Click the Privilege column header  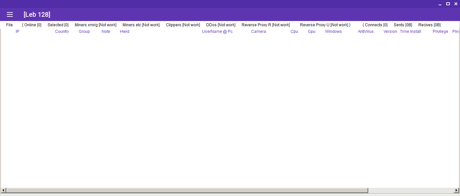(440, 32)
